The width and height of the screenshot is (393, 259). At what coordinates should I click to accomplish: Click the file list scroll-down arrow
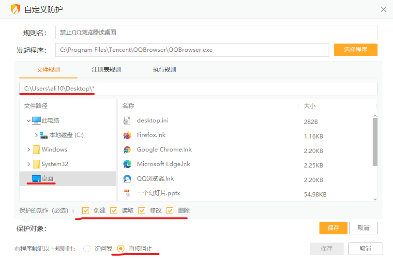pos(375,199)
